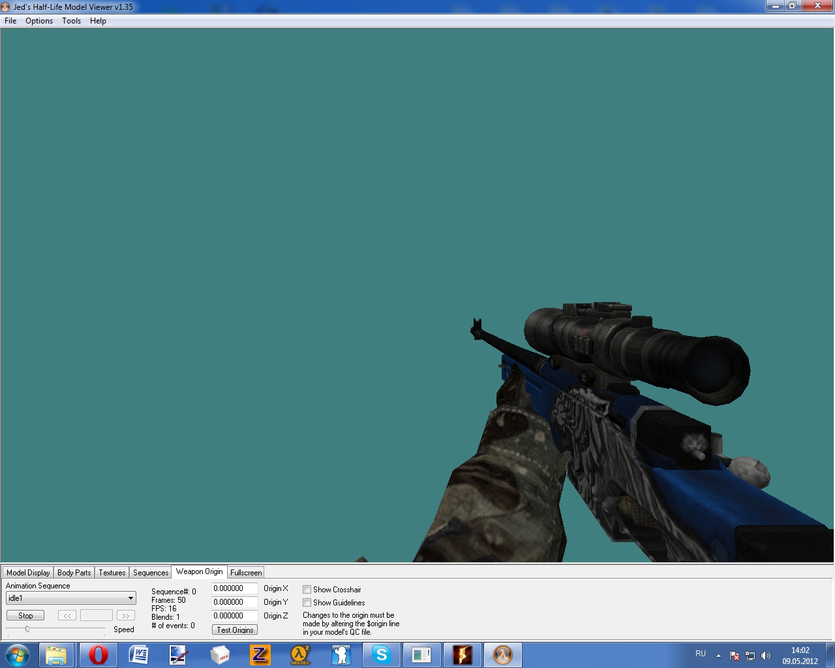
Task: Open the Options menu
Action: click(39, 21)
